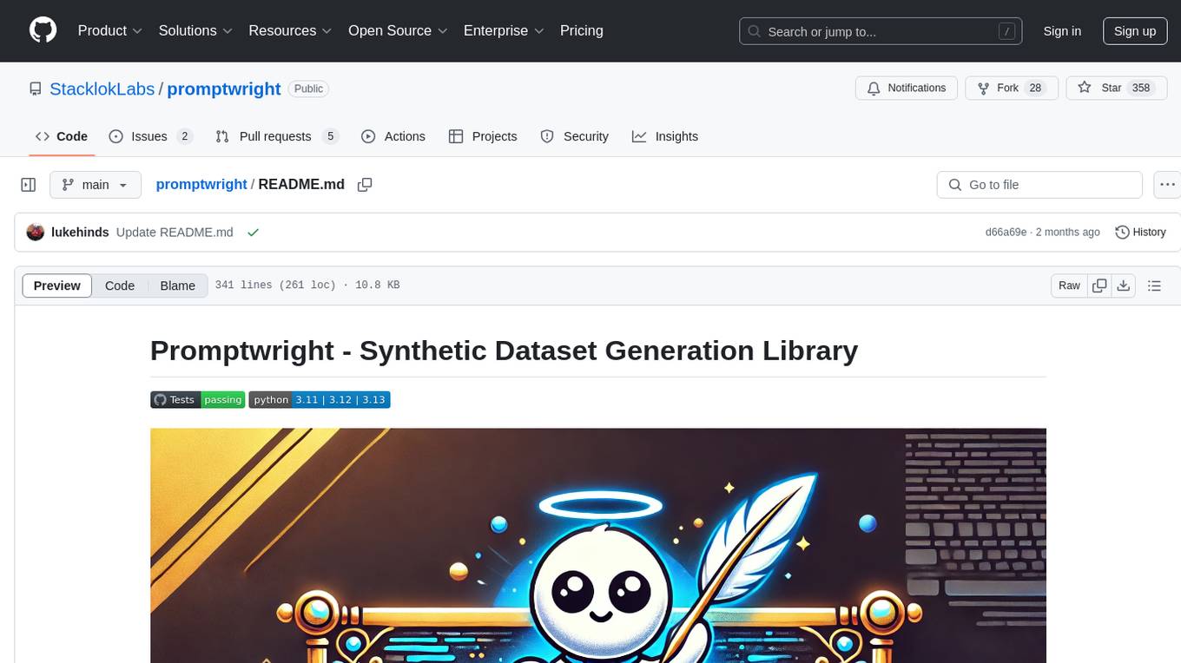Click the Public visibility label
Image resolution: width=1181 pixels, height=663 pixels.
pyautogui.click(x=308, y=89)
